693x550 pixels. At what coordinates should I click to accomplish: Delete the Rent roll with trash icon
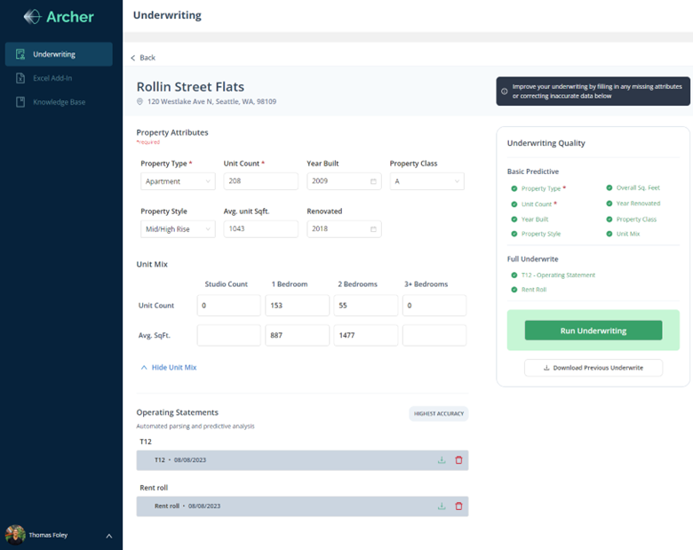(x=458, y=506)
